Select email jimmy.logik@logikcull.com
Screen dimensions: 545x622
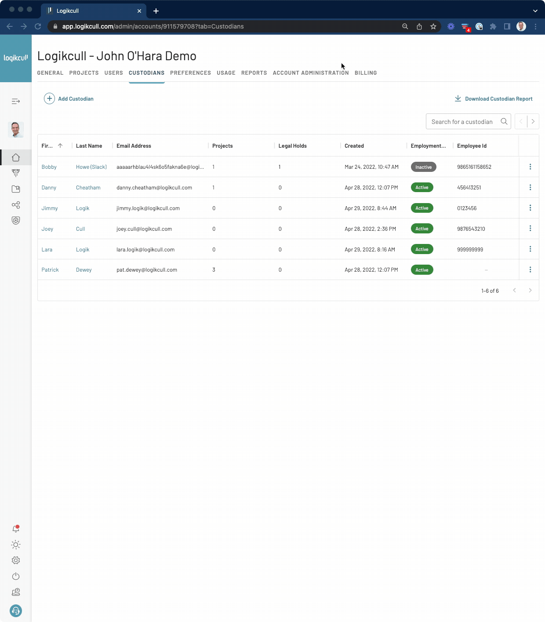(x=148, y=208)
